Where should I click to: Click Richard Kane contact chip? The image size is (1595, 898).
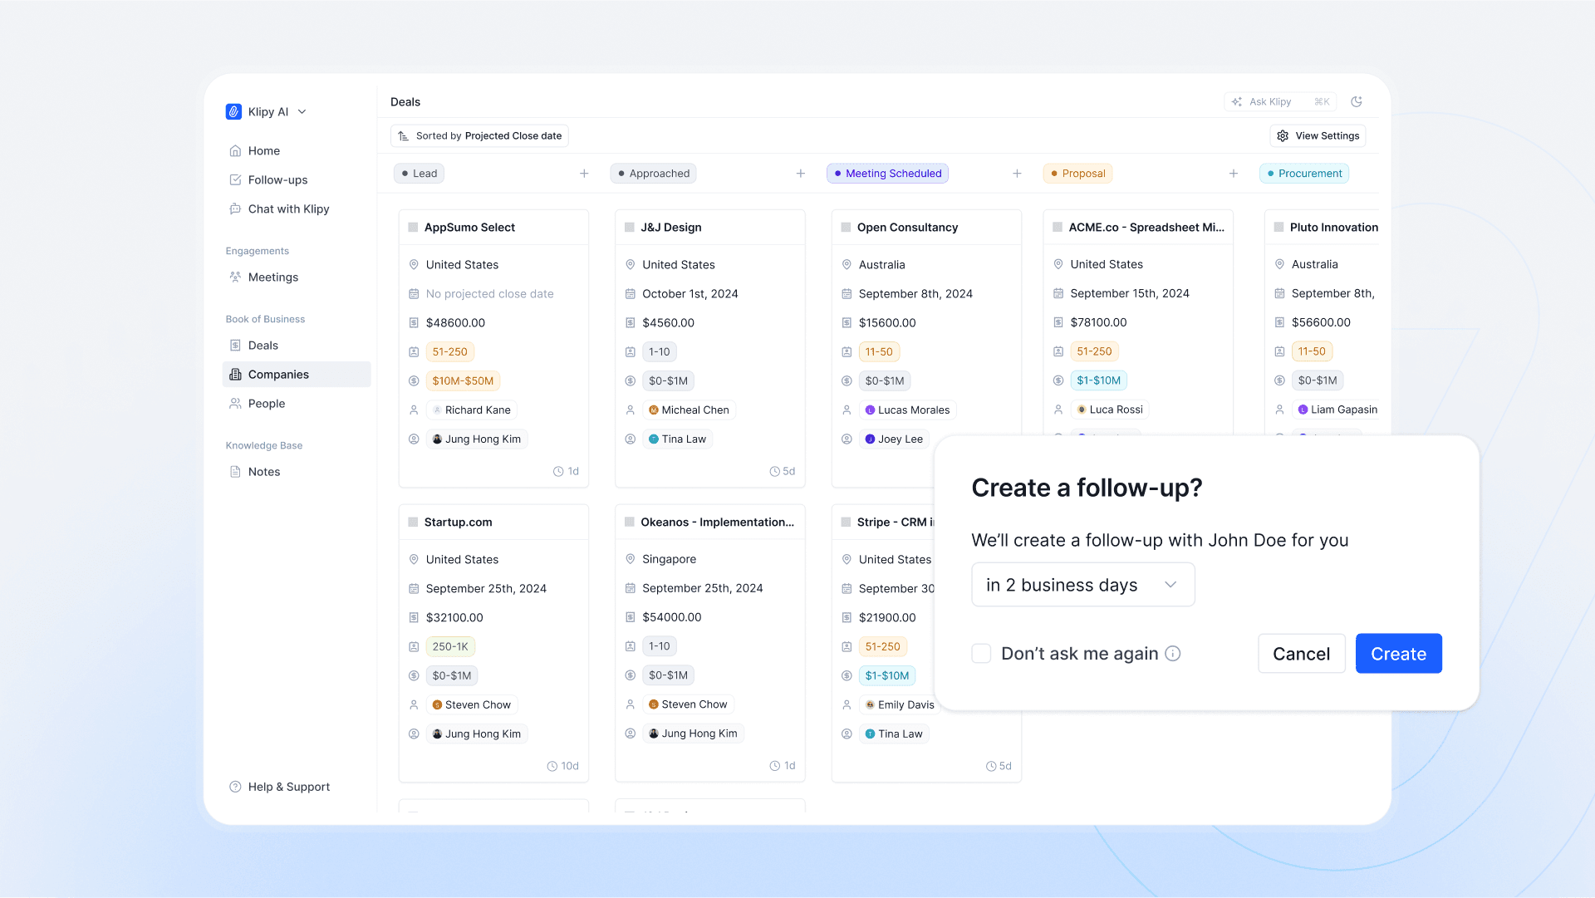tap(471, 410)
